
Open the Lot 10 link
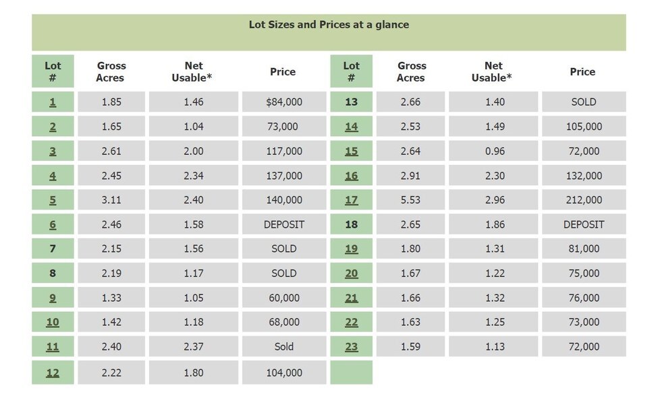click(x=53, y=323)
